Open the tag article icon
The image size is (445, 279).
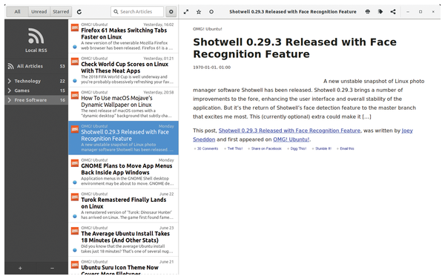coord(380,12)
